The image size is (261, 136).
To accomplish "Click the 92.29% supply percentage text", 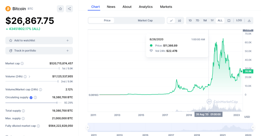I will point(69,103).
